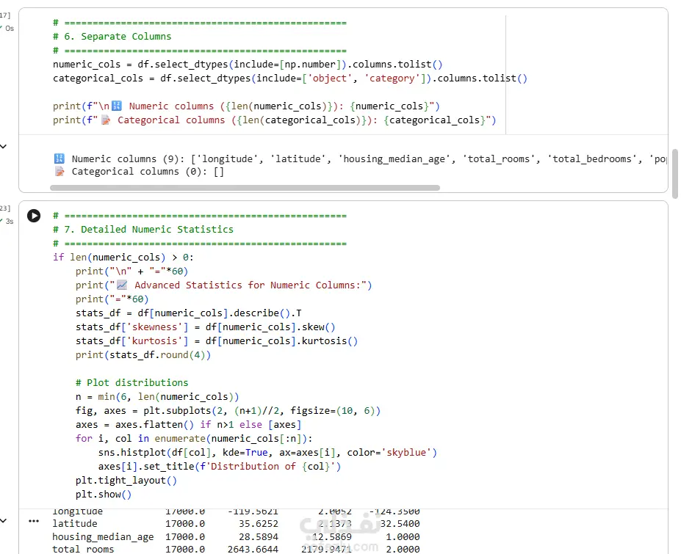Screen dimensions: 681x554
Task: Click the stats_df['skewness'] line
Action: point(206,327)
